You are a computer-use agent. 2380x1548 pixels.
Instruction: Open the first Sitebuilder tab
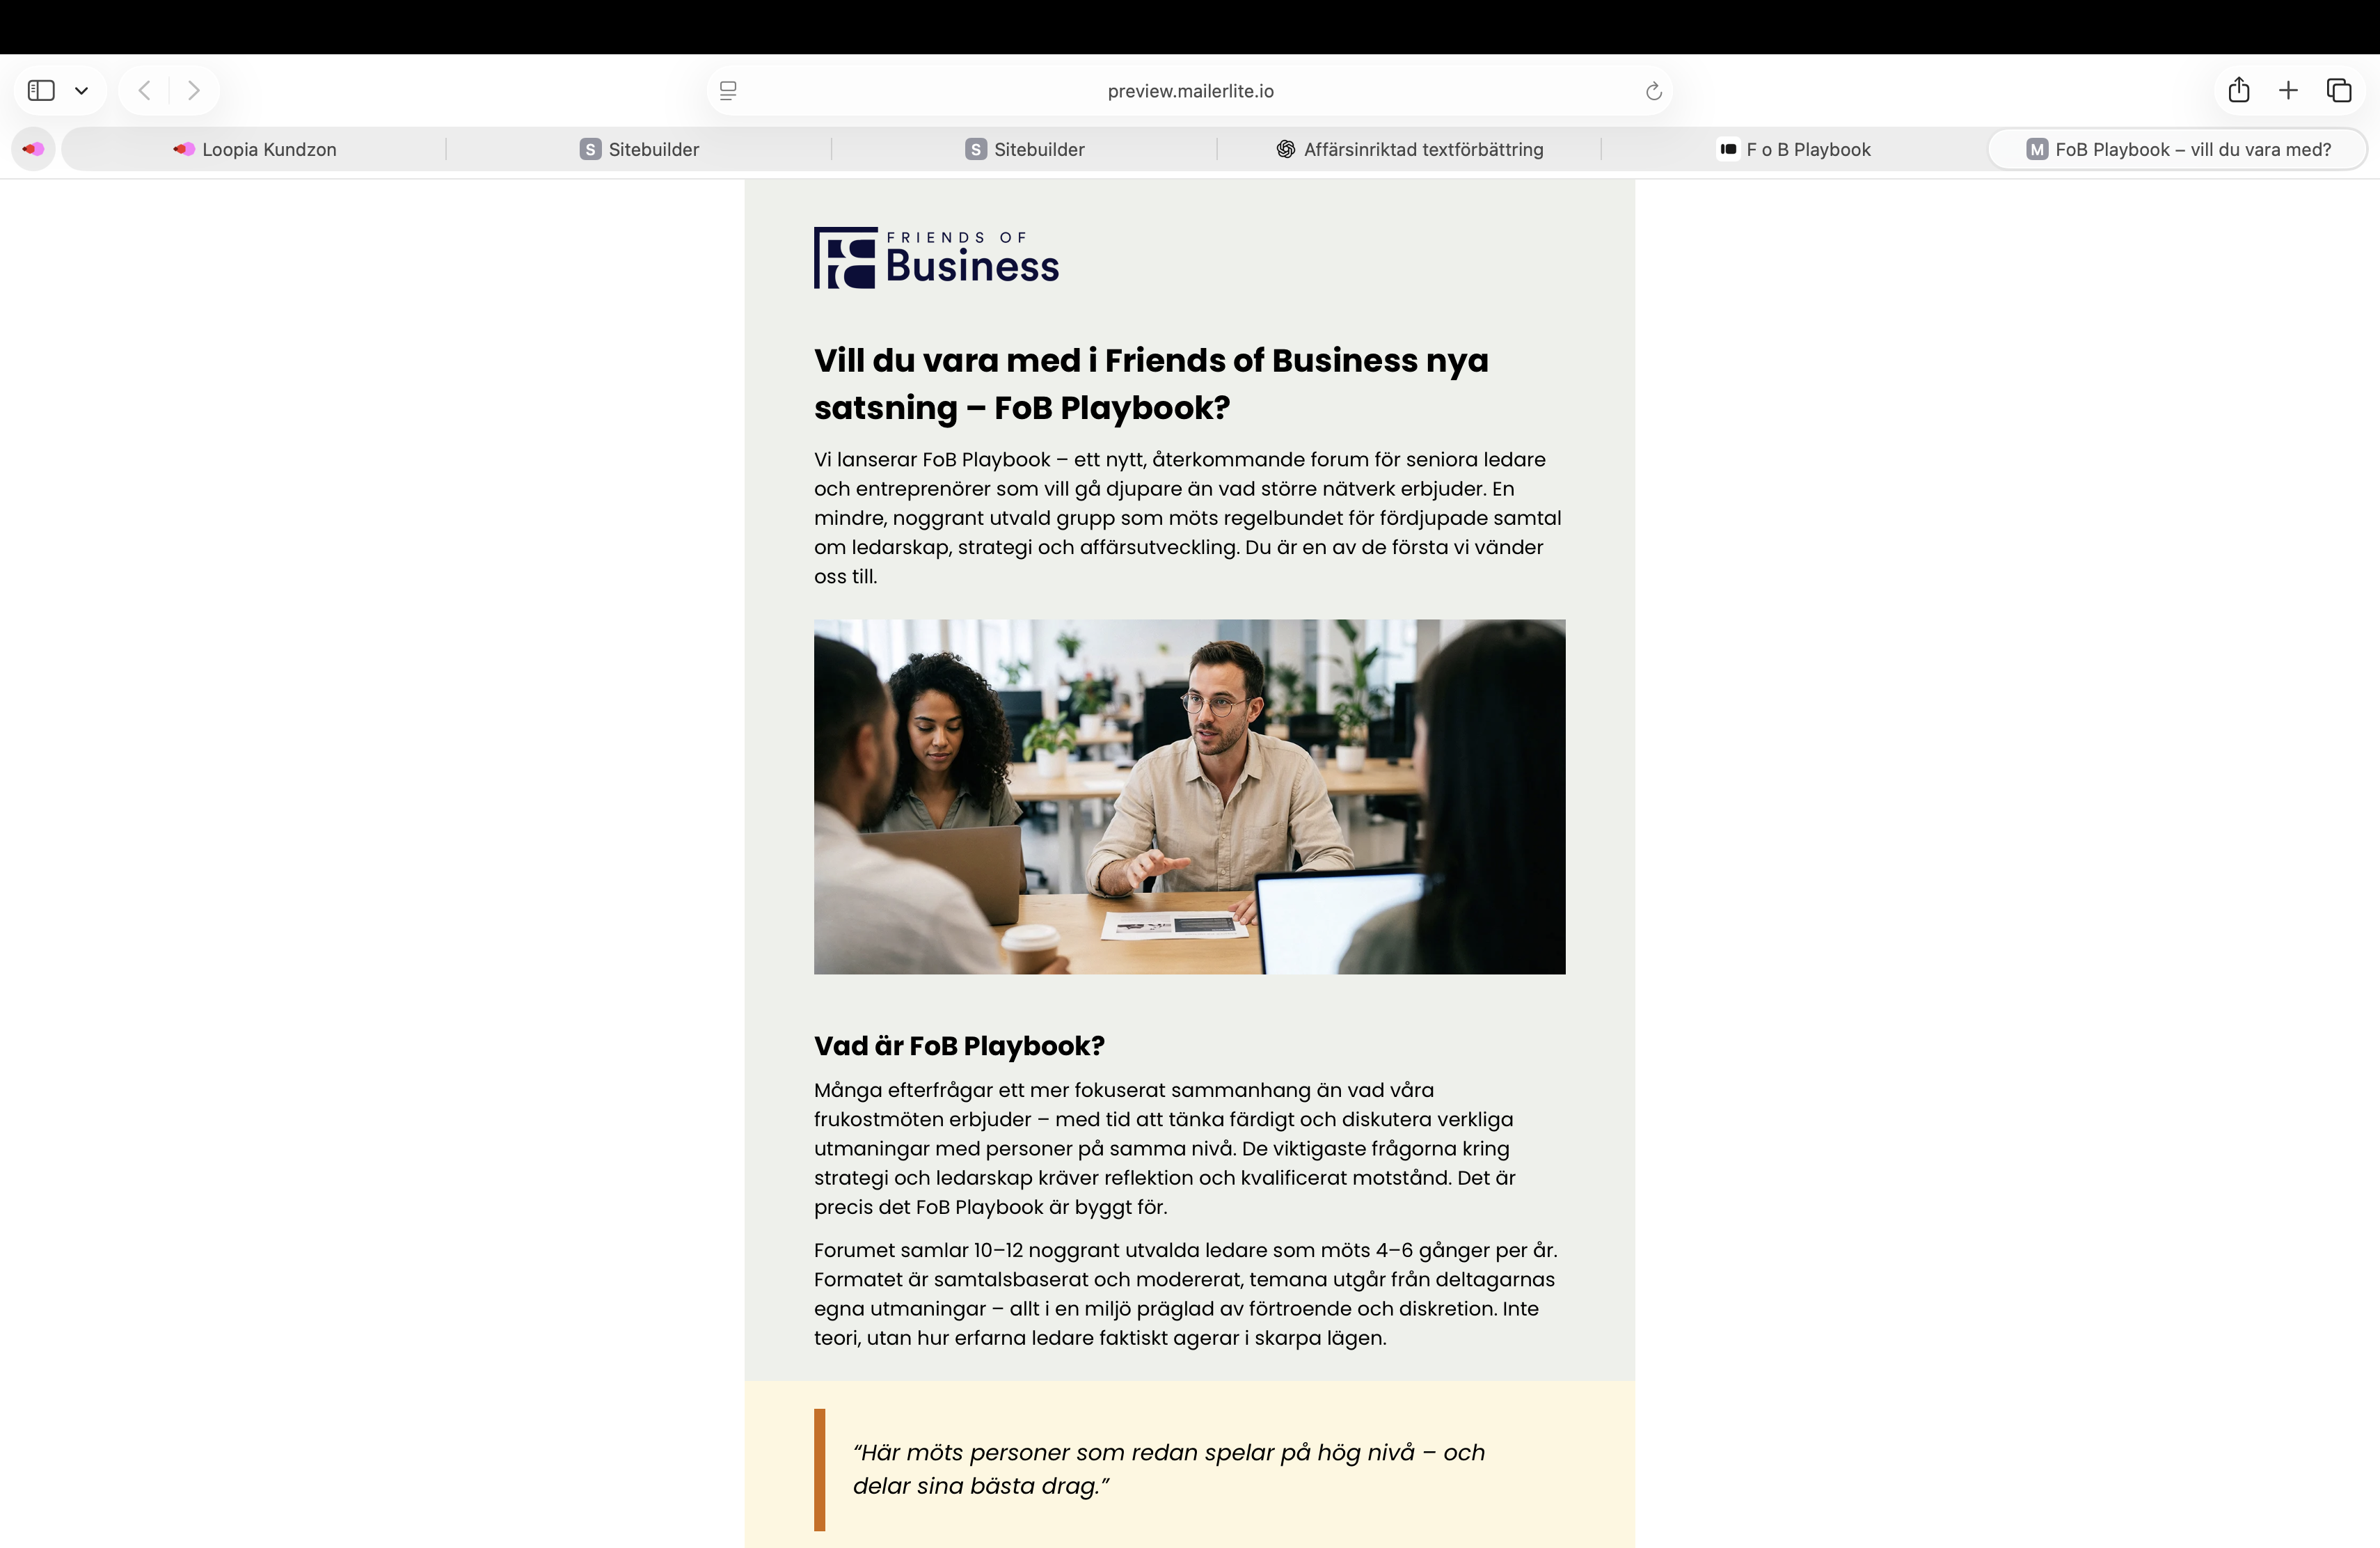(x=639, y=149)
